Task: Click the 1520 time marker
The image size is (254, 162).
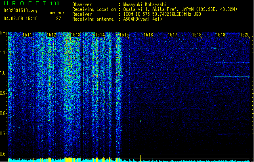Action: point(245,35)
